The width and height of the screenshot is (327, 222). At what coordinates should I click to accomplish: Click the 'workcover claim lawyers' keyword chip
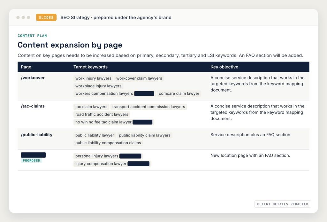(x=139, y=78)
